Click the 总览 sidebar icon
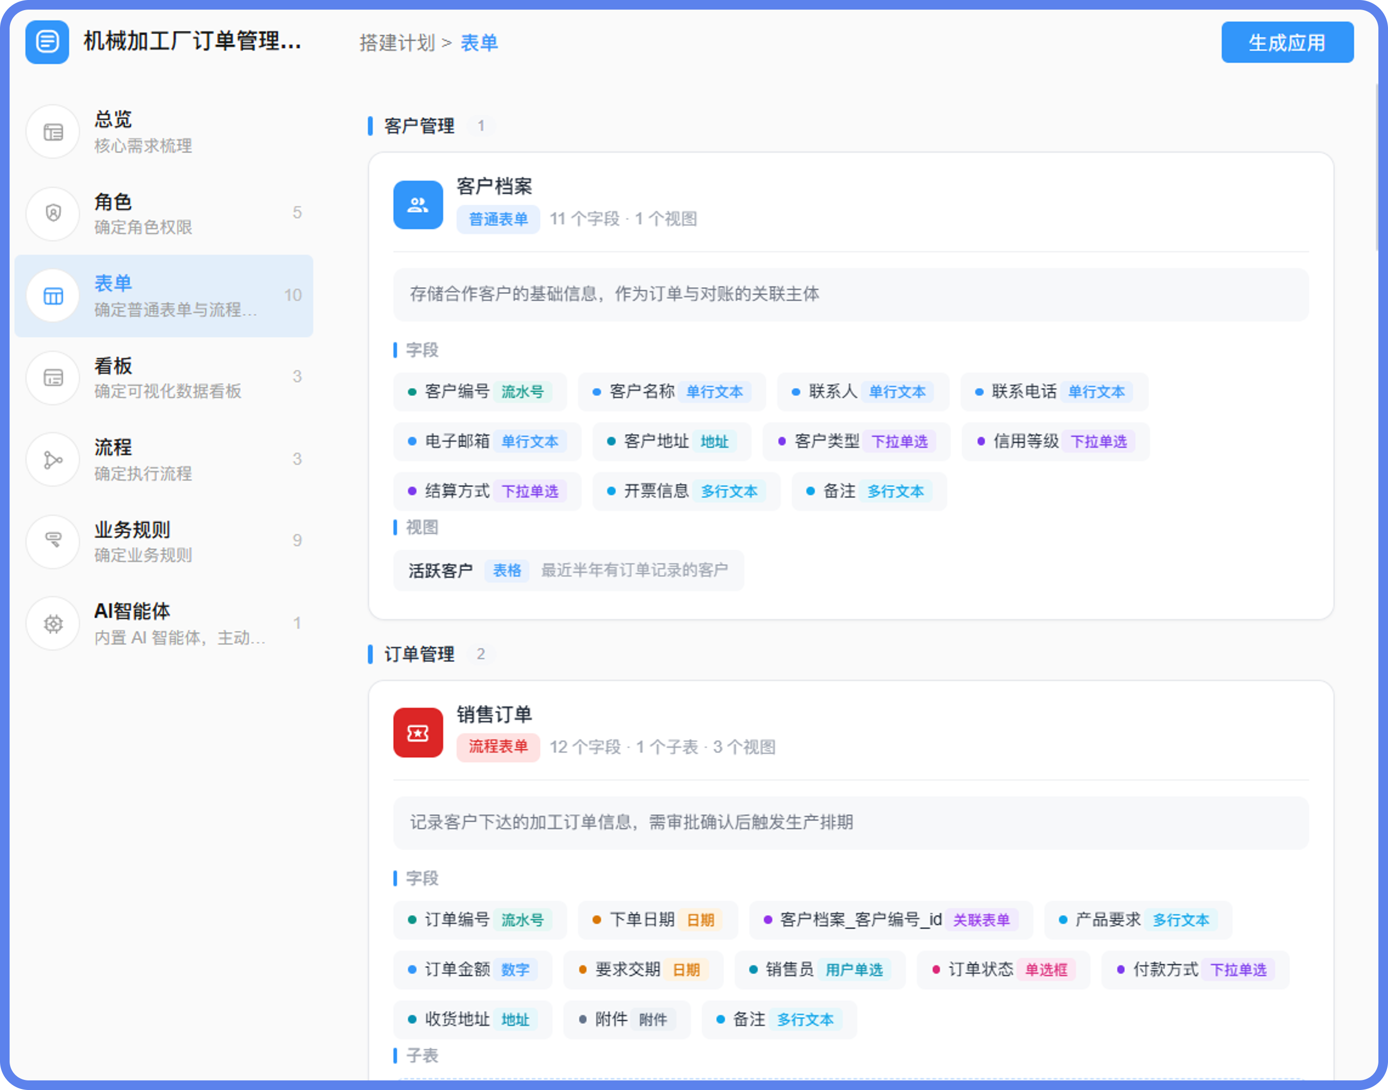Viewport: 1388px width, 1090px height. [53, 132]
